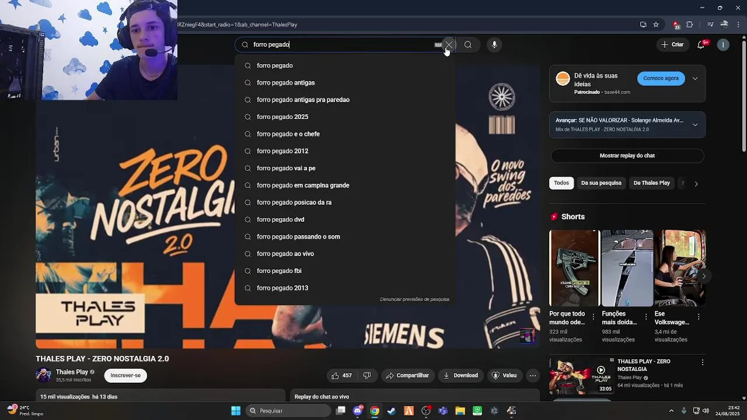This screenshot has width=747, height=420.
Task: Select suggestion 'forro pegado e o chefe'
Action: (x=344, y=134)
